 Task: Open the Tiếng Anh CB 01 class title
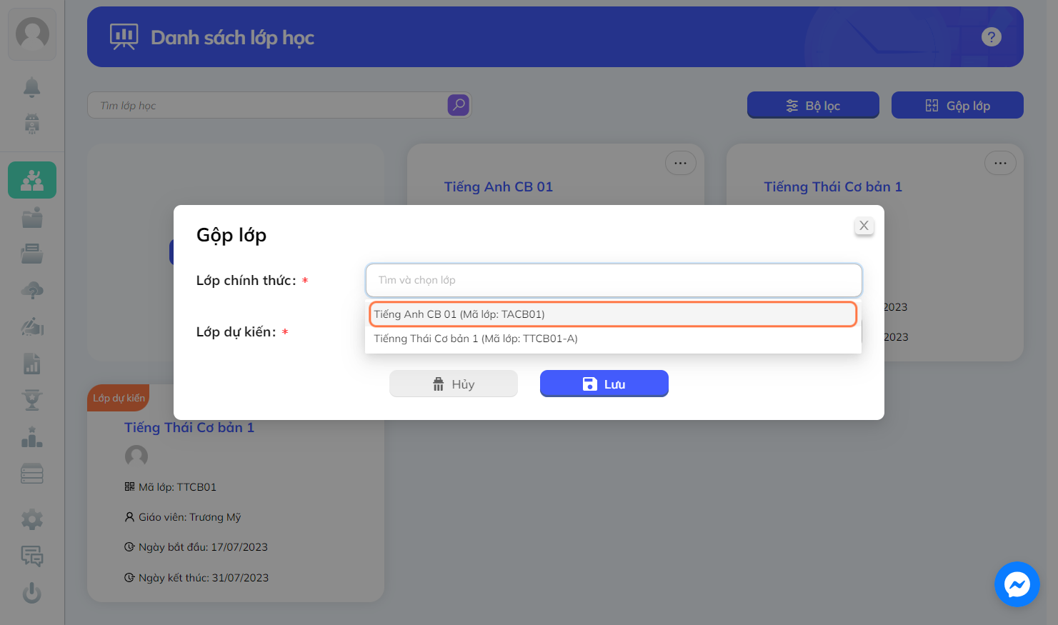click(x=499, y=186)
